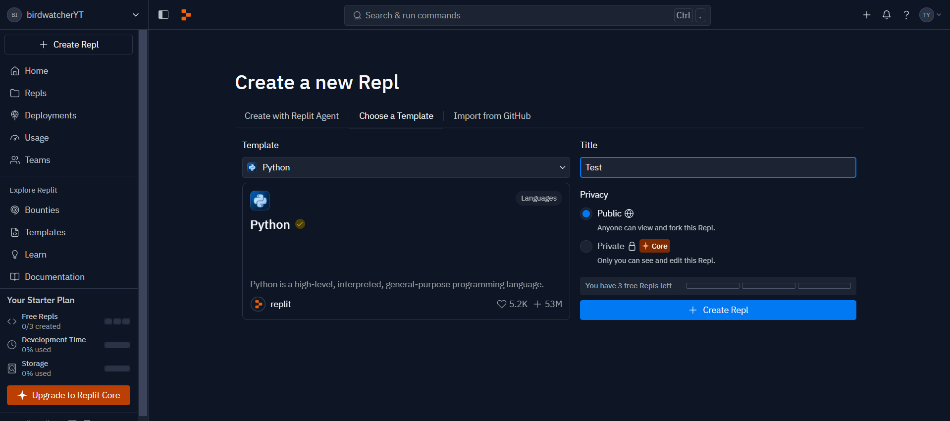Open Teams in sidebar
Screen dimensions: 950x421
[69, 160]
